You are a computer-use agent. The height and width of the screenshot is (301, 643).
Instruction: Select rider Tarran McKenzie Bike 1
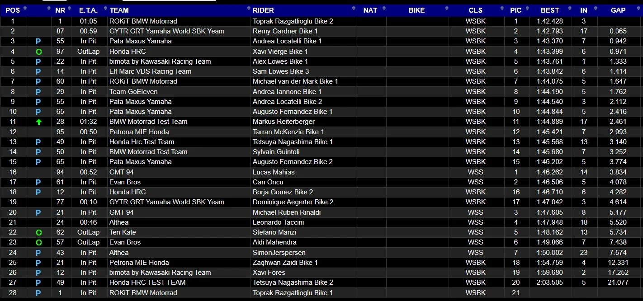pos(288,132)
